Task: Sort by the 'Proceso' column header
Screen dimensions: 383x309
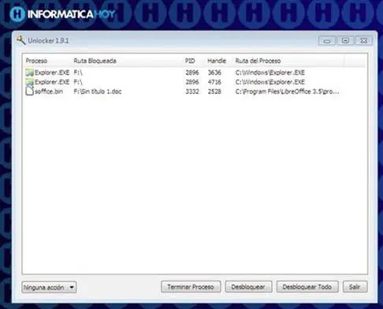Action: (36, 61)
